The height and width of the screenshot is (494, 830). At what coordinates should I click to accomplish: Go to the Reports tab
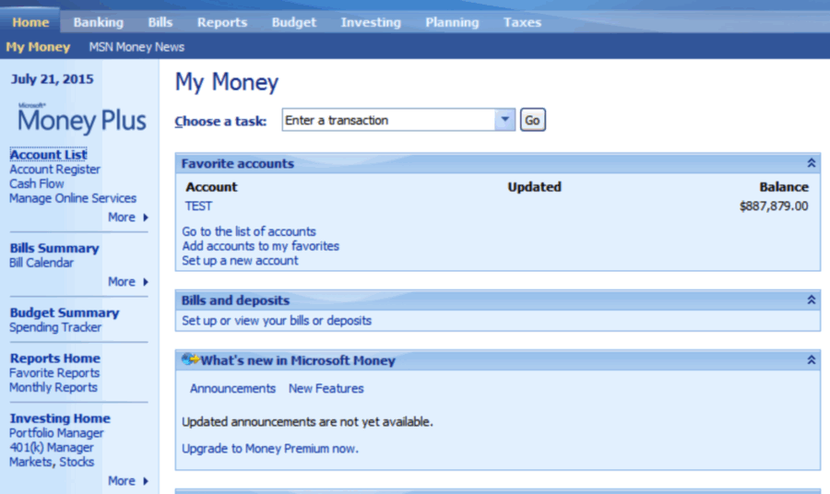point(222,22)
